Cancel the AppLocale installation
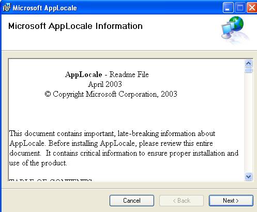This screenshot has height=212, width=257. point(132,201)
